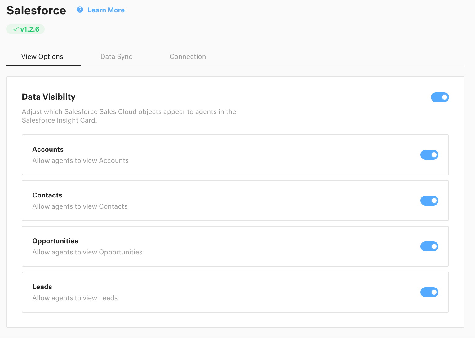
Task: Select the View Options tab
Action: pos(42,56)
